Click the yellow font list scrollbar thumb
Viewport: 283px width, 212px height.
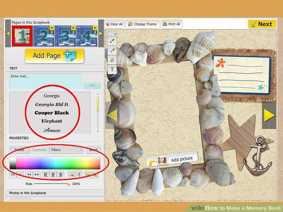click(98, 104)
